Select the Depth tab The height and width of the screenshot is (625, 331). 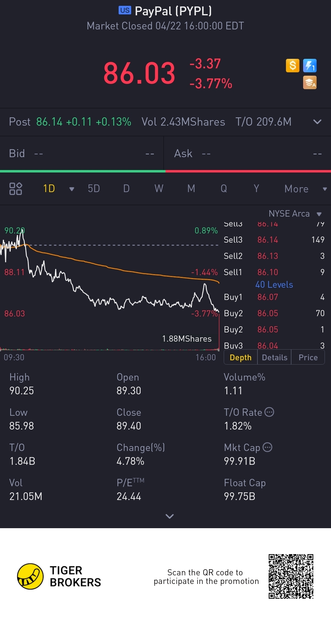pyautogui.click(x=241, y=357)
